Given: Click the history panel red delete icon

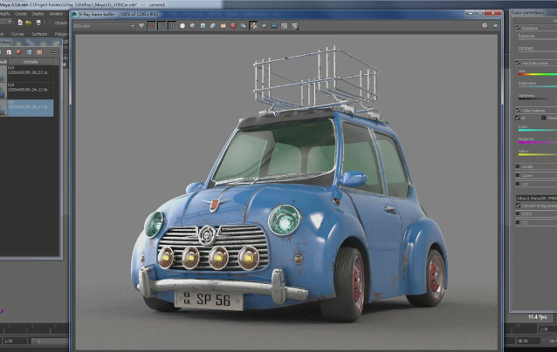Looking at the screenshot, I should (x=19, y=52).
